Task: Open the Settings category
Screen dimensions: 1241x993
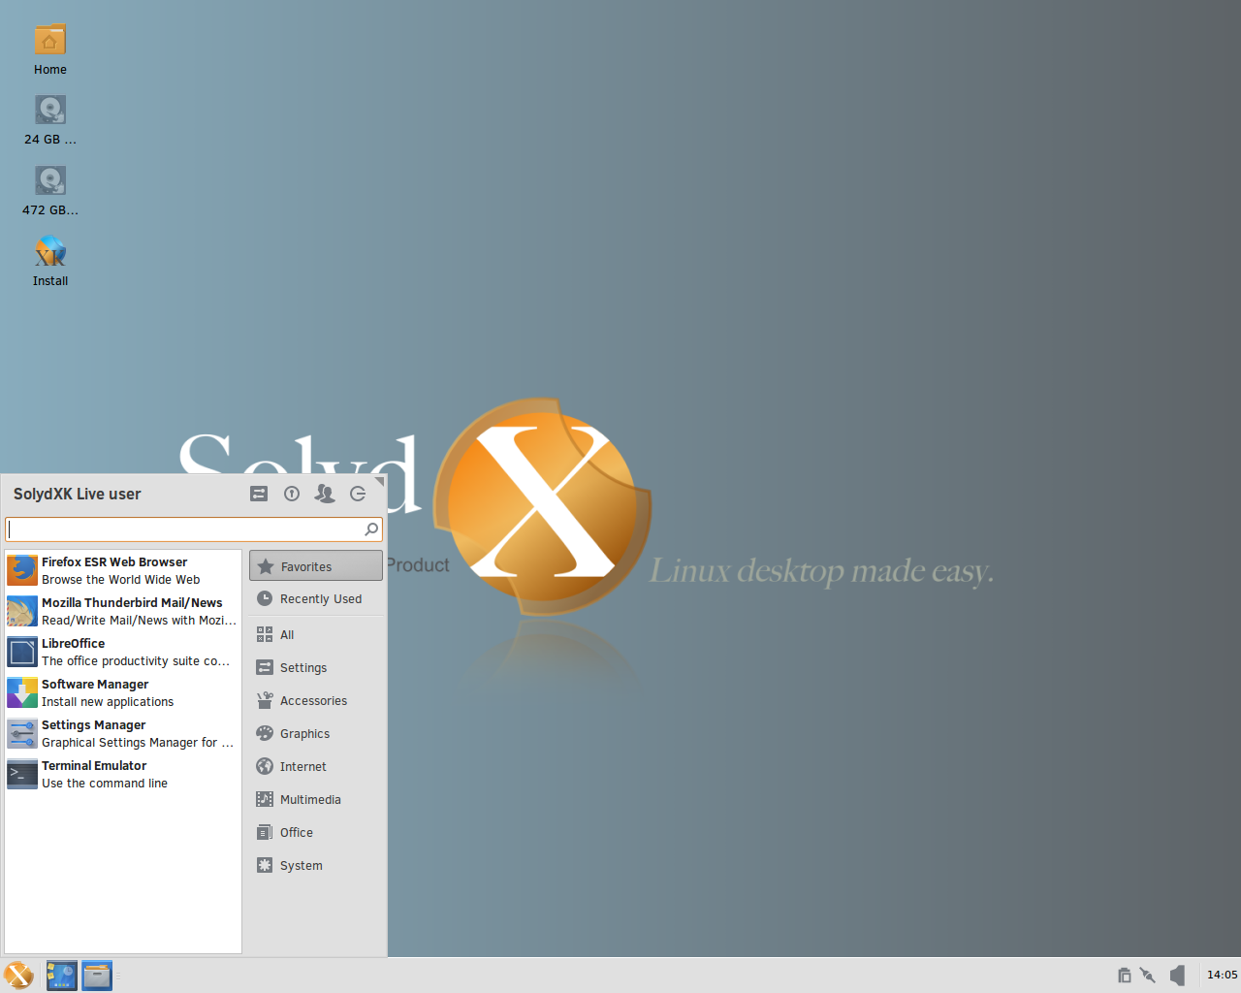Action: coord(316,668)
